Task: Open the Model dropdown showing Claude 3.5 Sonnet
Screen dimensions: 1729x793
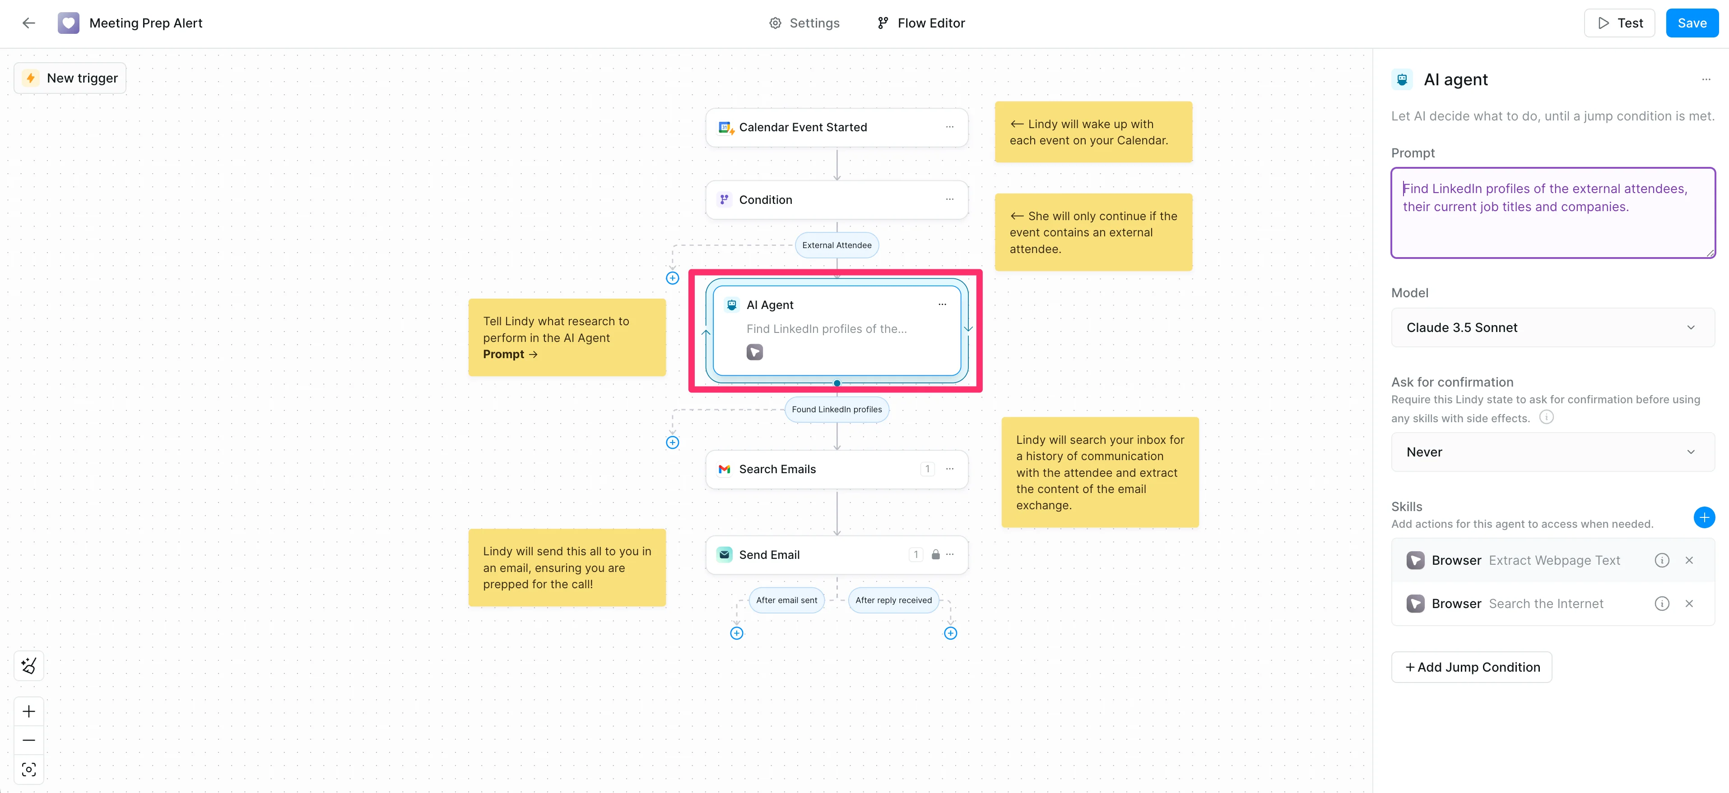Action: click(1552, 327)
